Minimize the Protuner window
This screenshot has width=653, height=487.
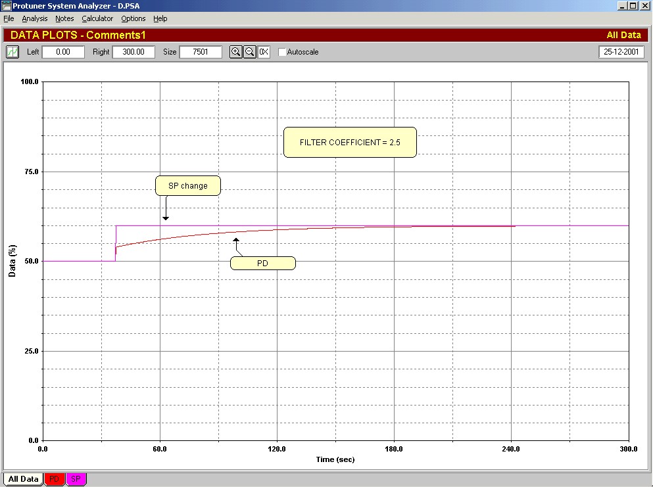click(x=622, y=6)
